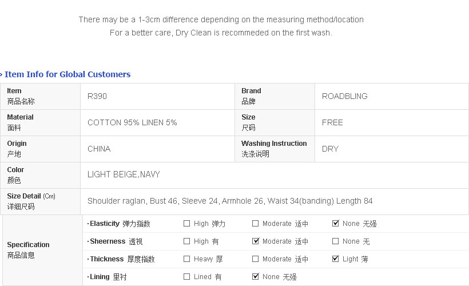
Task: Toggle the Lining None checkbox
Action: [x=255, y=277]
